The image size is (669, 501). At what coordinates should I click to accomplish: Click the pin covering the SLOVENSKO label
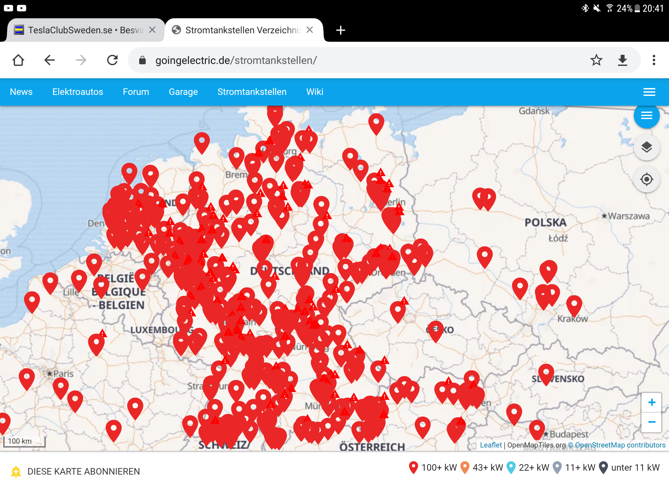546,374
